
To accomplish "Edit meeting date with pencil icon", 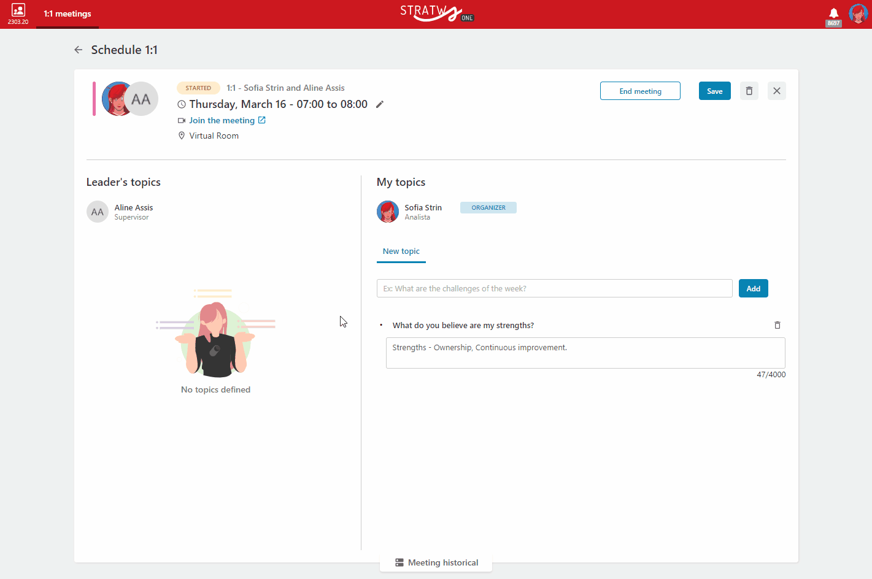I will [x=380, y=104].
